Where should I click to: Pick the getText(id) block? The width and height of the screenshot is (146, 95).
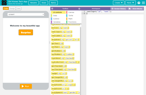(57, 44)
